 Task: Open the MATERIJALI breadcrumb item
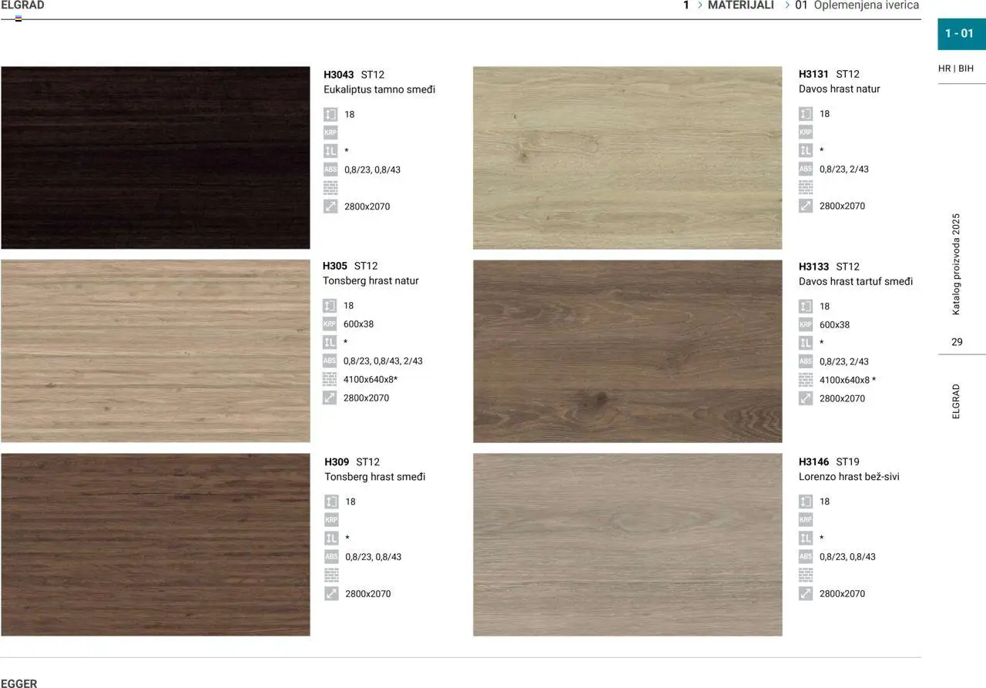tap(740, 5)
